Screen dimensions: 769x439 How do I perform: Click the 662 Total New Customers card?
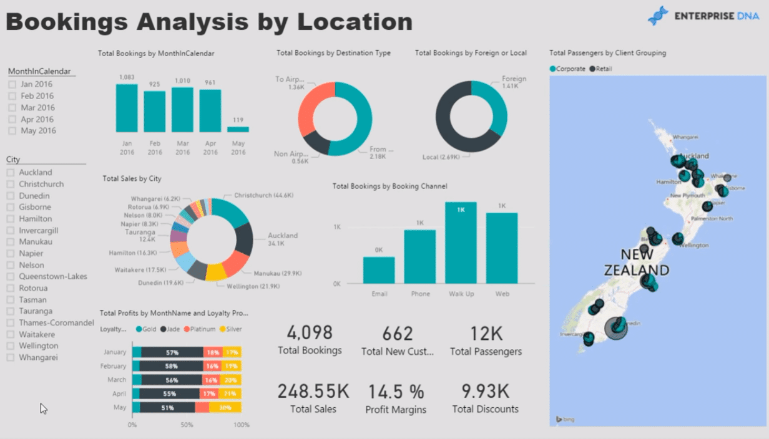pyautogui.click(x=398, y=340)
